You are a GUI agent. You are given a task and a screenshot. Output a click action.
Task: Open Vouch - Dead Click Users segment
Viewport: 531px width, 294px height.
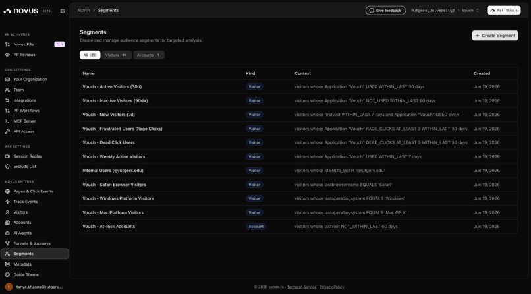pyautogui.click(x=109, y=142)
